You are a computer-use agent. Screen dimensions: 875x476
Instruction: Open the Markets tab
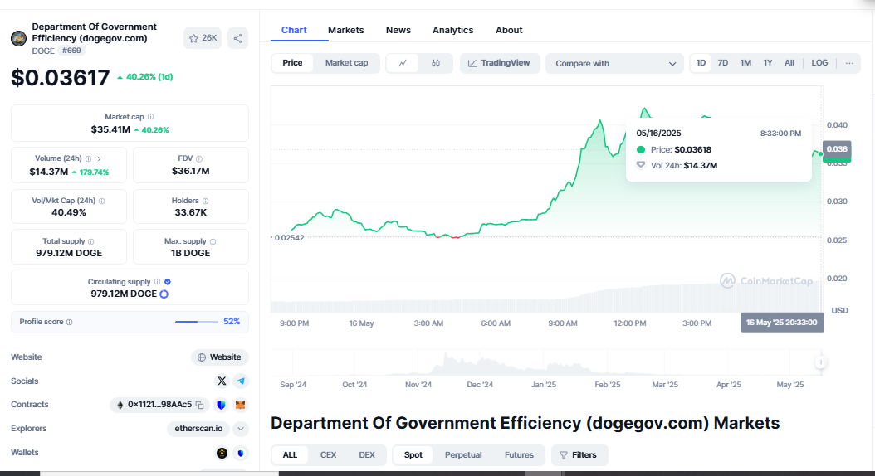click(x=345, y=30)
